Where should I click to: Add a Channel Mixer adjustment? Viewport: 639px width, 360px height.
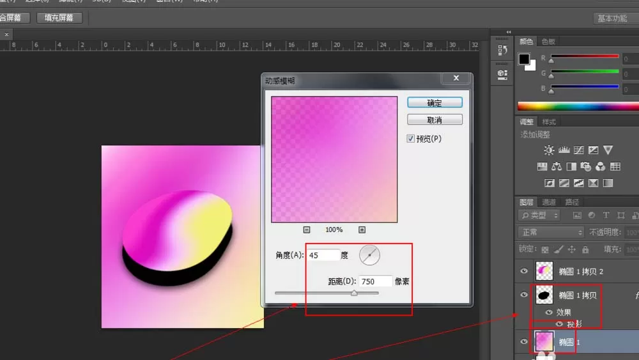coord(600,166)
